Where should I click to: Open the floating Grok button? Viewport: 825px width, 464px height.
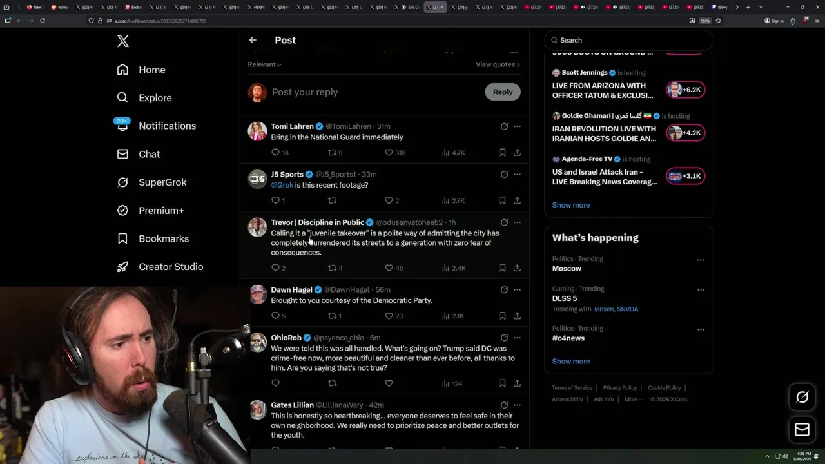802,398
